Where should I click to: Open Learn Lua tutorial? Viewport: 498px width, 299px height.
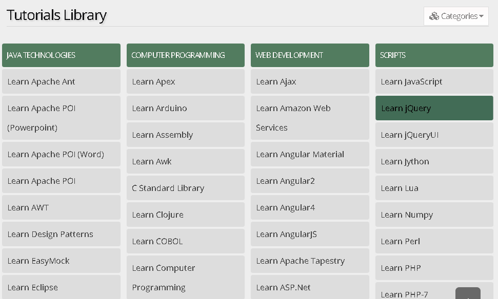[x=434, y=188]
